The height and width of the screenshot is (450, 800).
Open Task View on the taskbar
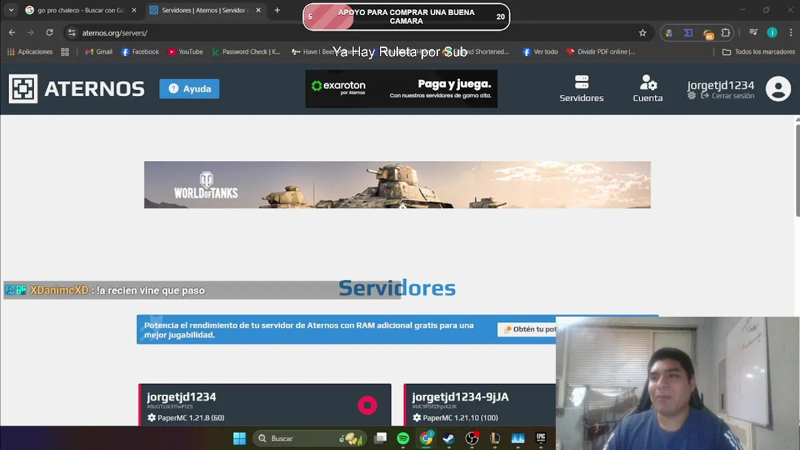click(x=381, y=439)
